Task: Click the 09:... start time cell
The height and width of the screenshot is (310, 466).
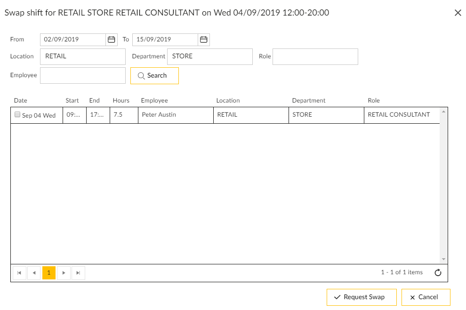Action: [x=74, y=115]
